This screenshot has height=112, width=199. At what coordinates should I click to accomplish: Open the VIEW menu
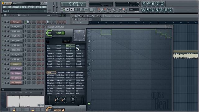24,7
